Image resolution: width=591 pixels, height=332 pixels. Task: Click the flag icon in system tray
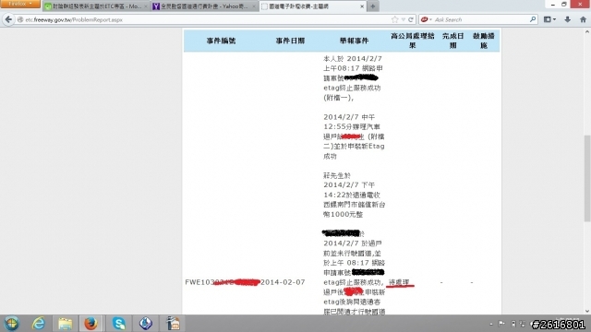501,324
